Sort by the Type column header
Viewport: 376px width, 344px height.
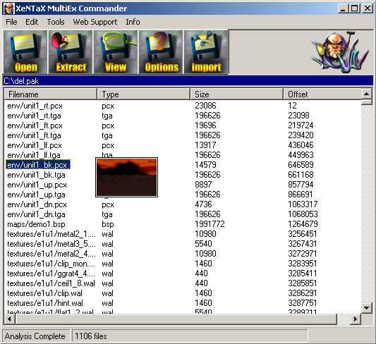pyautogui.click(x=143, y=94)
